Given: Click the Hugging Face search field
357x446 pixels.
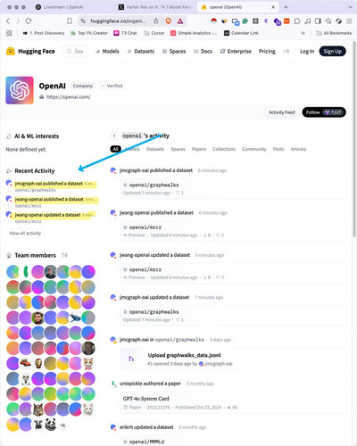Looking at the screenshot, I should point(76,51).
